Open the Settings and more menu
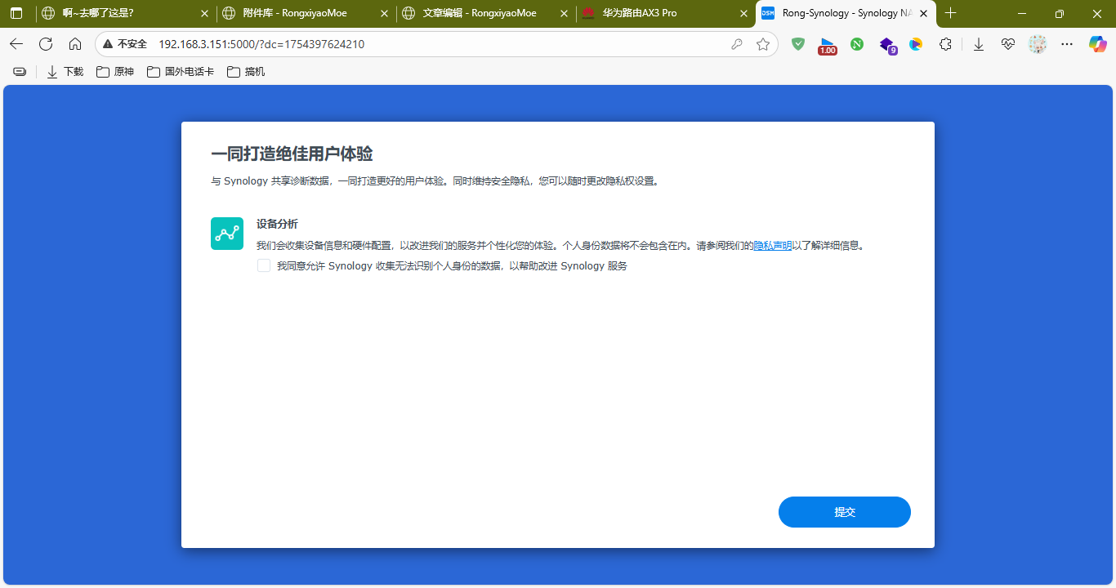The width and height of the screenshot is (1116, 588). click(x=1067, y=44)
